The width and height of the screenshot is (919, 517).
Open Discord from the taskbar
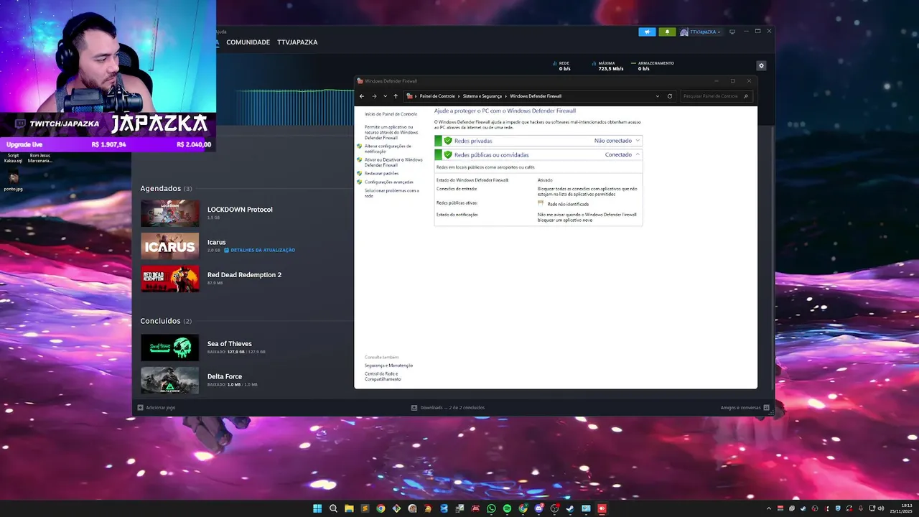(x=538, y=508)
